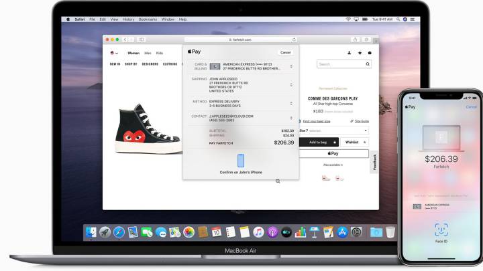This screenshot has height=271, width=483.
Task: Click the Apple Pay button on product page
Action: click(x=334, y=153)
